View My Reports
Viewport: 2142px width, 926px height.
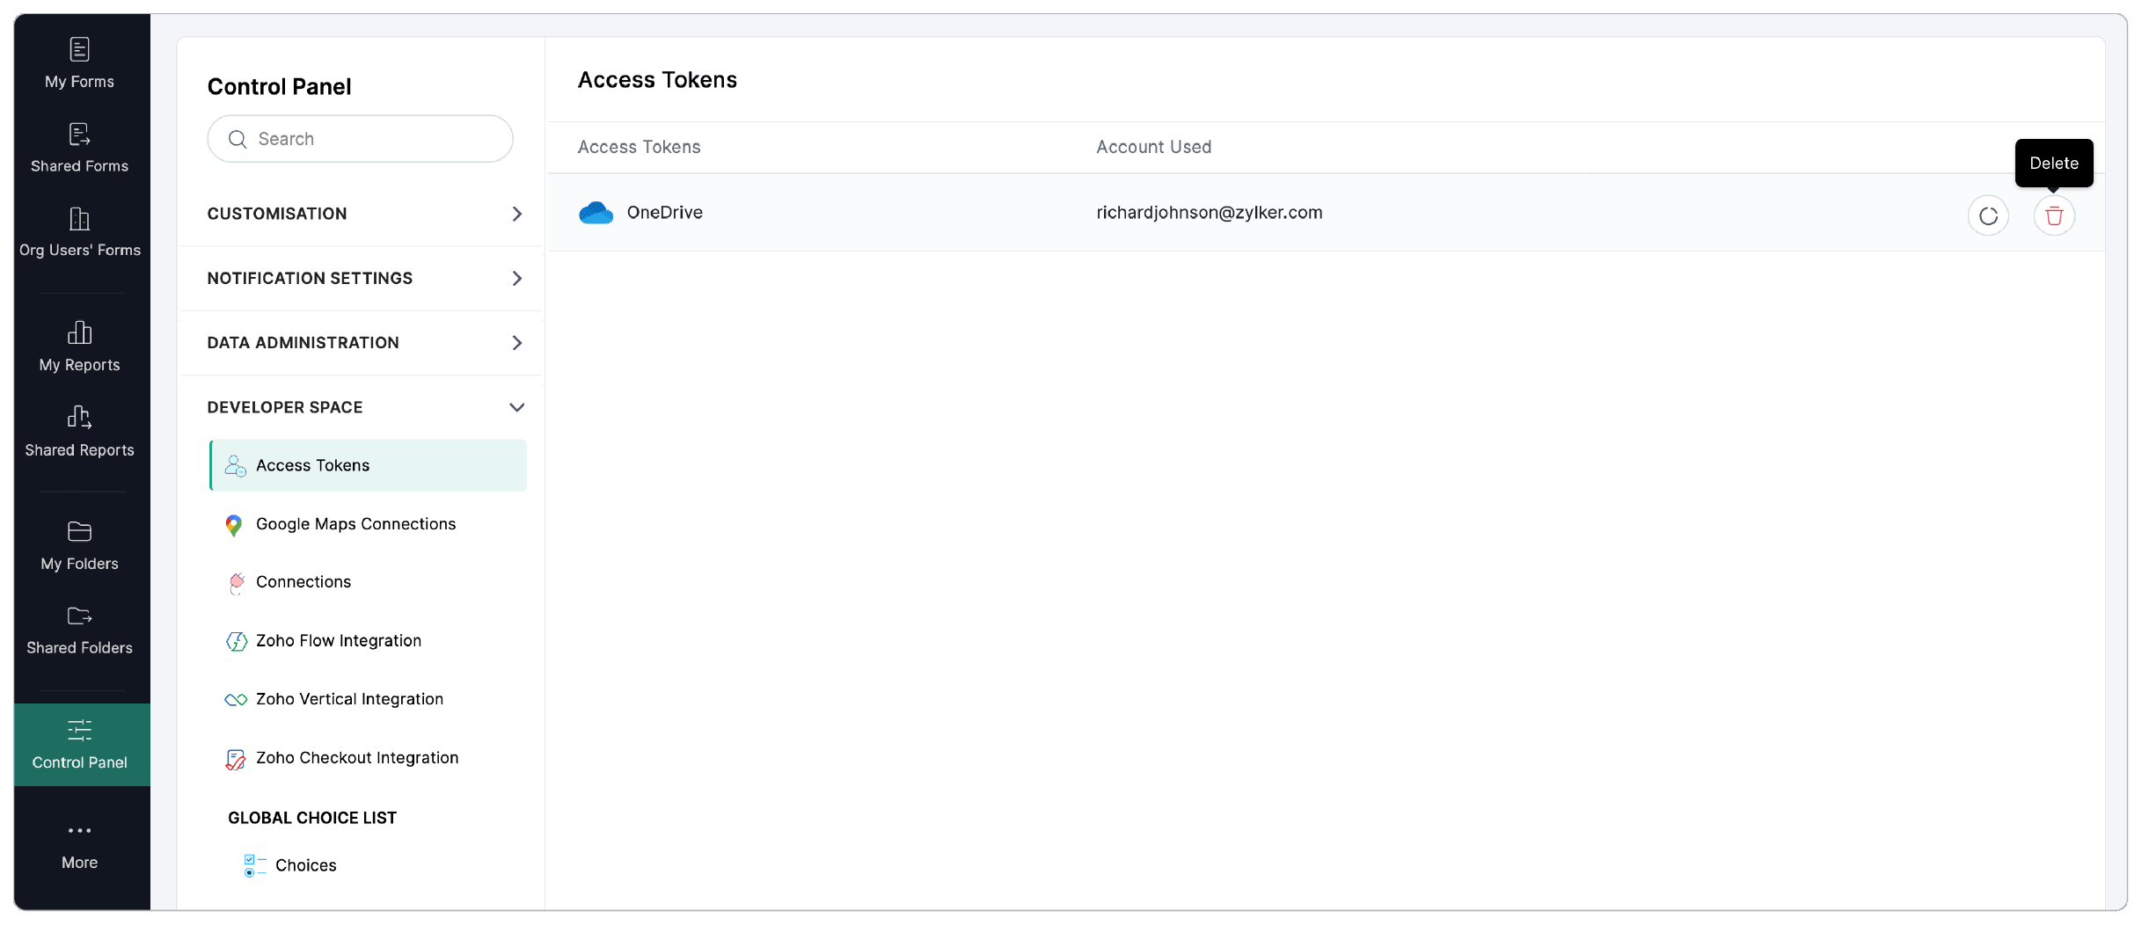coord(79,346)
